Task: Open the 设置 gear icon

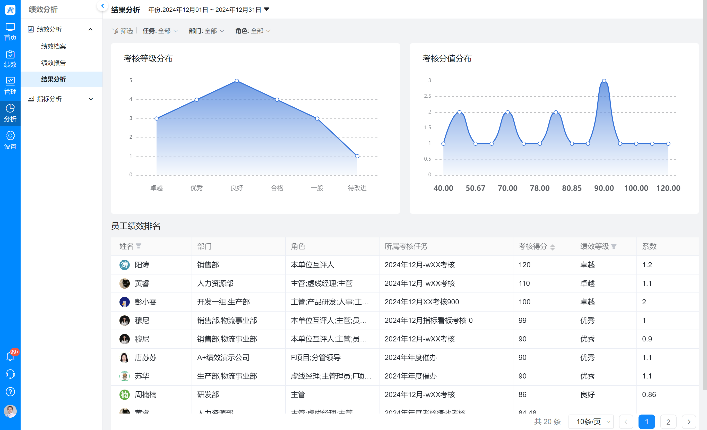Action: pyautogui.click(x=10, y=140)
